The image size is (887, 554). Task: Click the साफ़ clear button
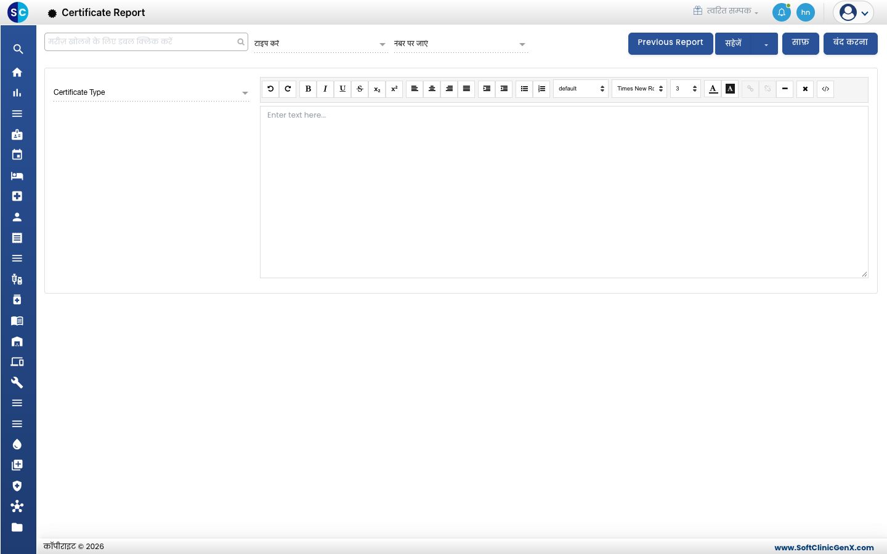pos(800,43)
